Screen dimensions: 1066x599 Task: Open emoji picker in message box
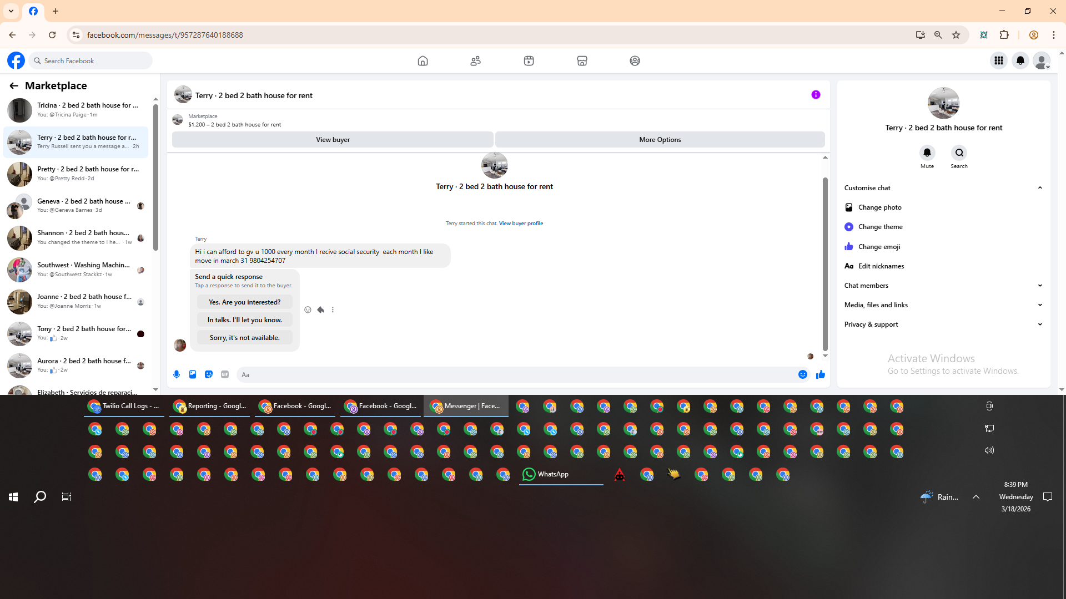click(x=803, y=374)
